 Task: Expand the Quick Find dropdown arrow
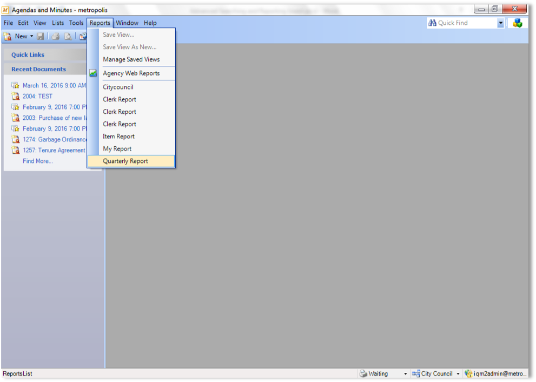(x=500, y=23)
